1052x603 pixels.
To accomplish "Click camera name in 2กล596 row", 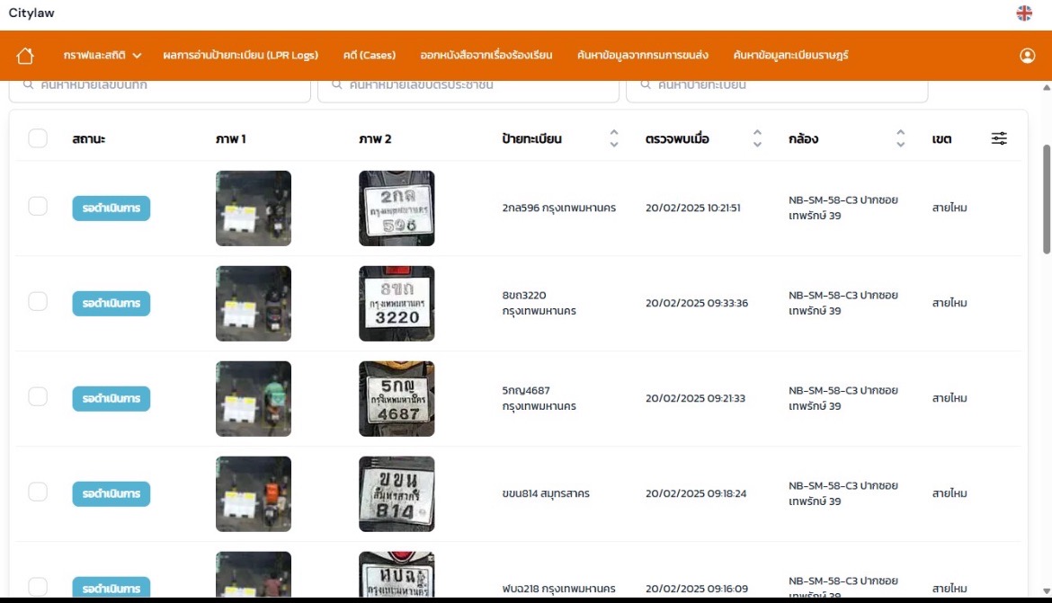I will [x=843, y=208].
